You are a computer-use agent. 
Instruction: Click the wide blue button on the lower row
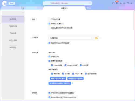point(60,83)
